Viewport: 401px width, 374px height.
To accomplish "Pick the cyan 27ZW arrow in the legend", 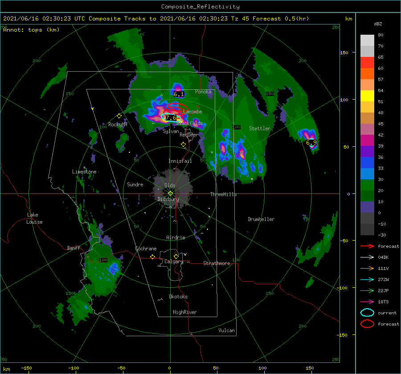I will (x=367, y=280).
